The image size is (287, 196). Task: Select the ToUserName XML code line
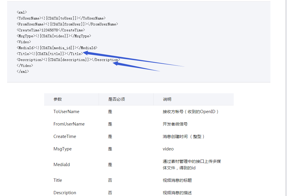coord(61,18)
